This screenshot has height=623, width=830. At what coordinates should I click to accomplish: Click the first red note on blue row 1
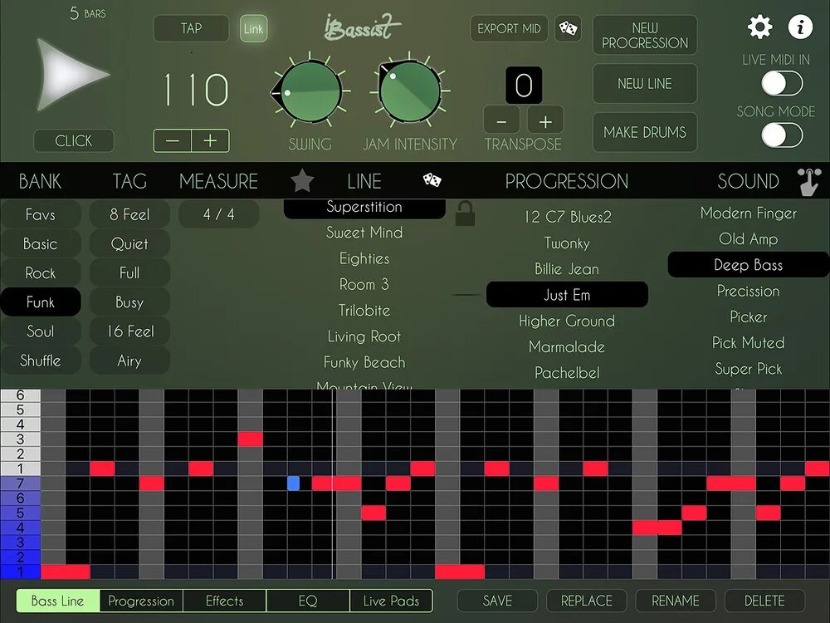point(66,571)
